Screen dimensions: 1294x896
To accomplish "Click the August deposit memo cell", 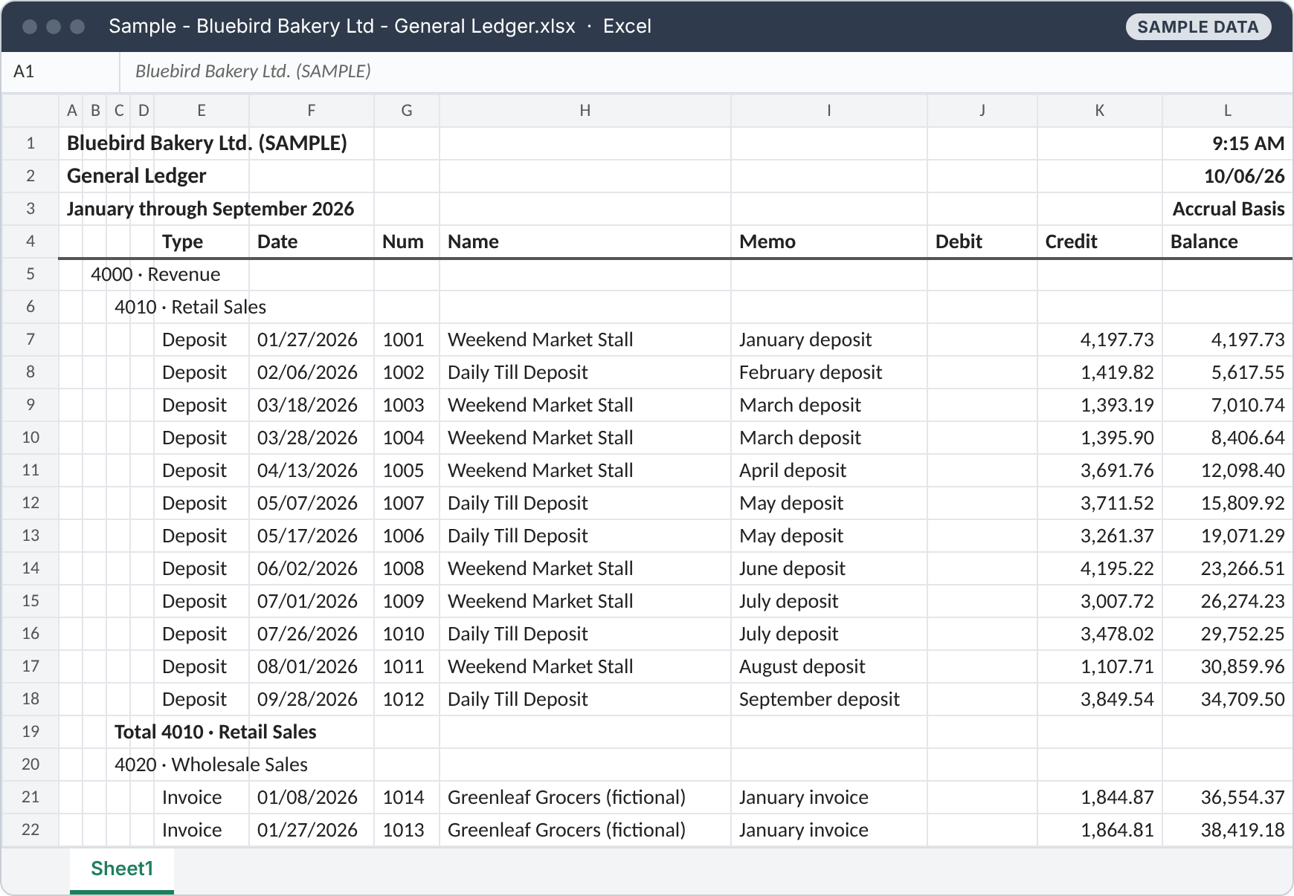I will (829, 666).
